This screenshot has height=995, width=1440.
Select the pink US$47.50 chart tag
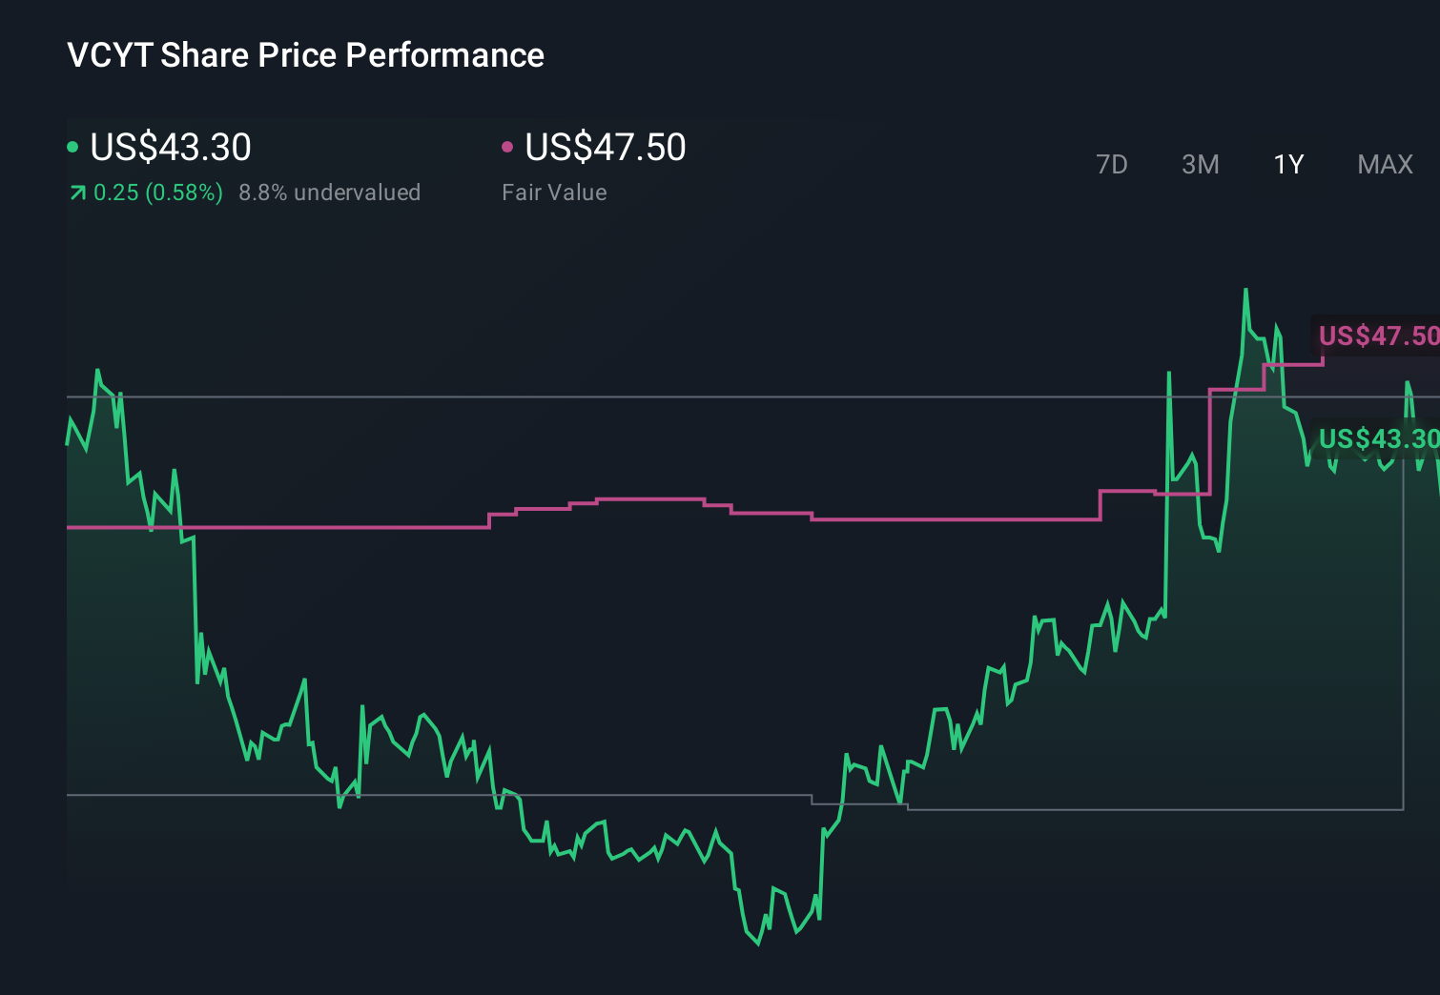[1378, 335]
